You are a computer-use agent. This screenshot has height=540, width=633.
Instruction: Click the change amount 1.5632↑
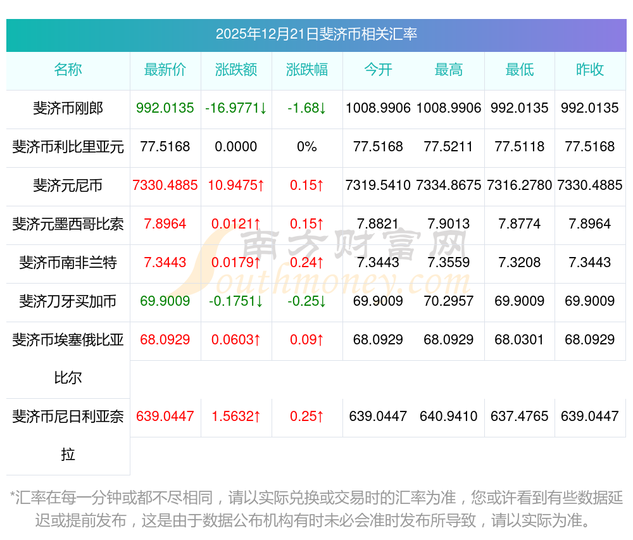tap(236, 417)
